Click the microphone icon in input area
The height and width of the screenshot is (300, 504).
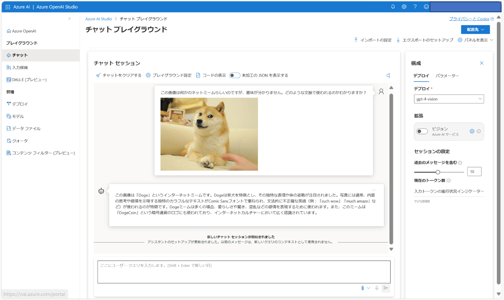tap(377, 288)
